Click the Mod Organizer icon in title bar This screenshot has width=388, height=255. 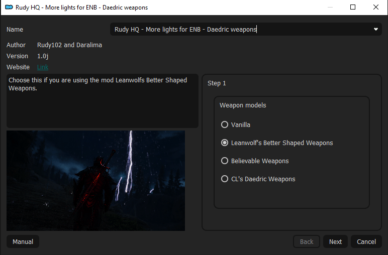[9, 8]
